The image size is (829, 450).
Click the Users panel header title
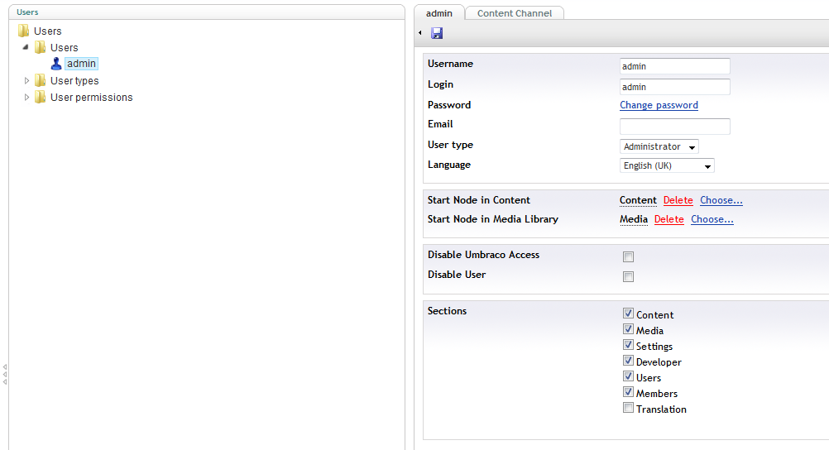coord(27,12)
